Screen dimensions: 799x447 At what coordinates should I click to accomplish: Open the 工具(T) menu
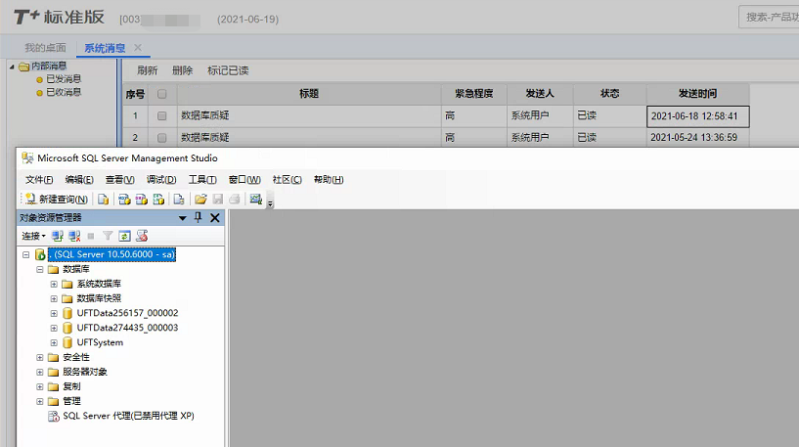[x=202, y=180]
